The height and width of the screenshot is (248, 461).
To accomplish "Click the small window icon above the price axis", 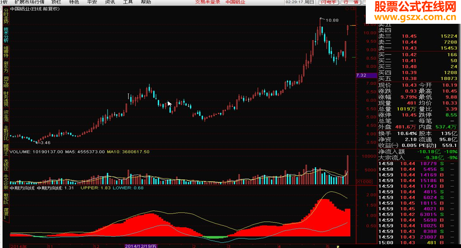I will pyautogui.click(x=353, y=9).
